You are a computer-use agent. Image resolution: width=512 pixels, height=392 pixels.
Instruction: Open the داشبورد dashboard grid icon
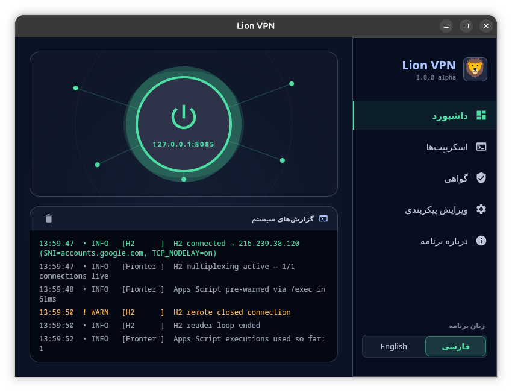(x=481, y=115)
